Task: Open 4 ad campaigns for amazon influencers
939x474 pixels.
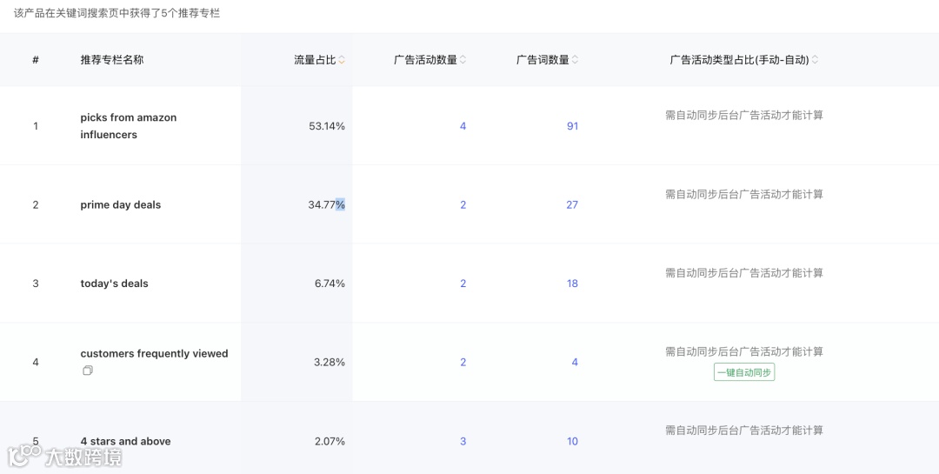Action: coord(463,126)
